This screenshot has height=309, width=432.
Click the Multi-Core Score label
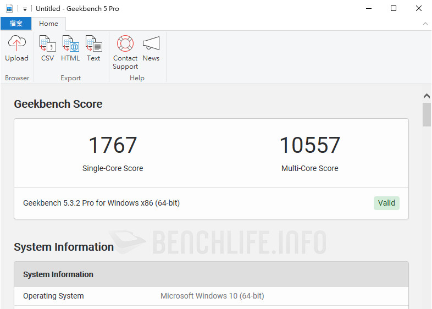309,168
